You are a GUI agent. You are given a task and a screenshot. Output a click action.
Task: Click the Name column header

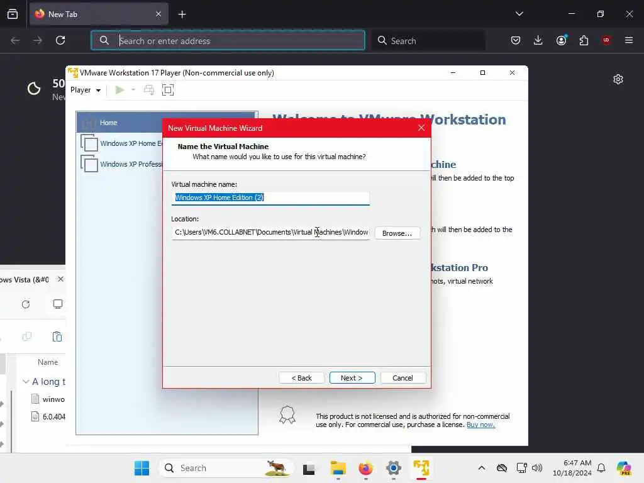point(48,362)
